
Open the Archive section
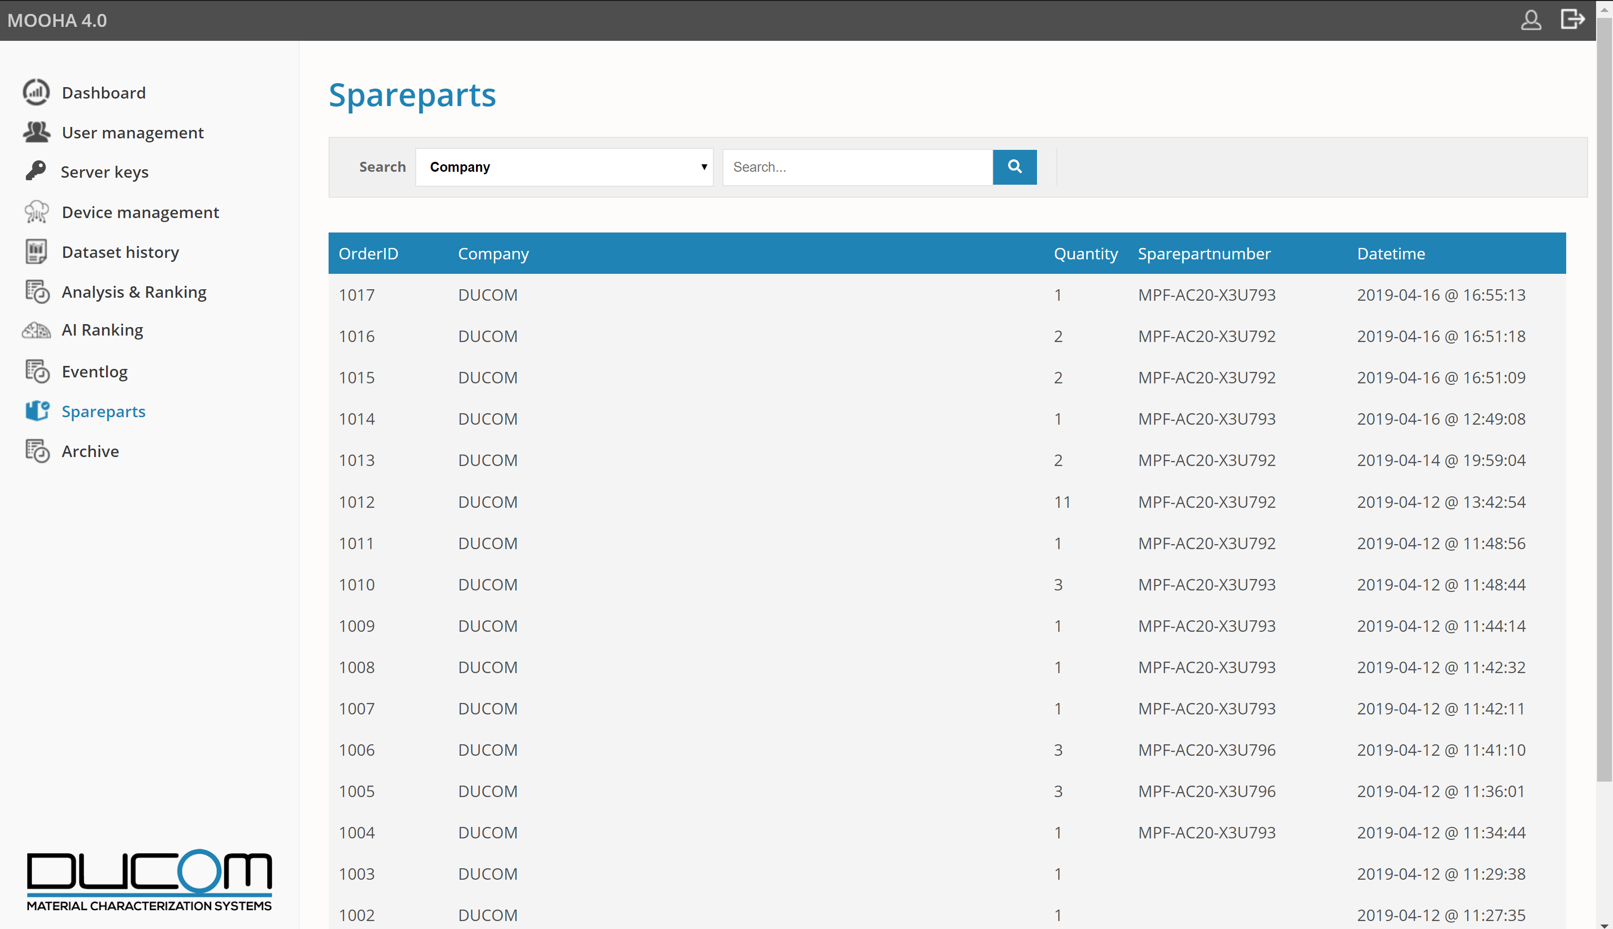click(x=90, y=451)
